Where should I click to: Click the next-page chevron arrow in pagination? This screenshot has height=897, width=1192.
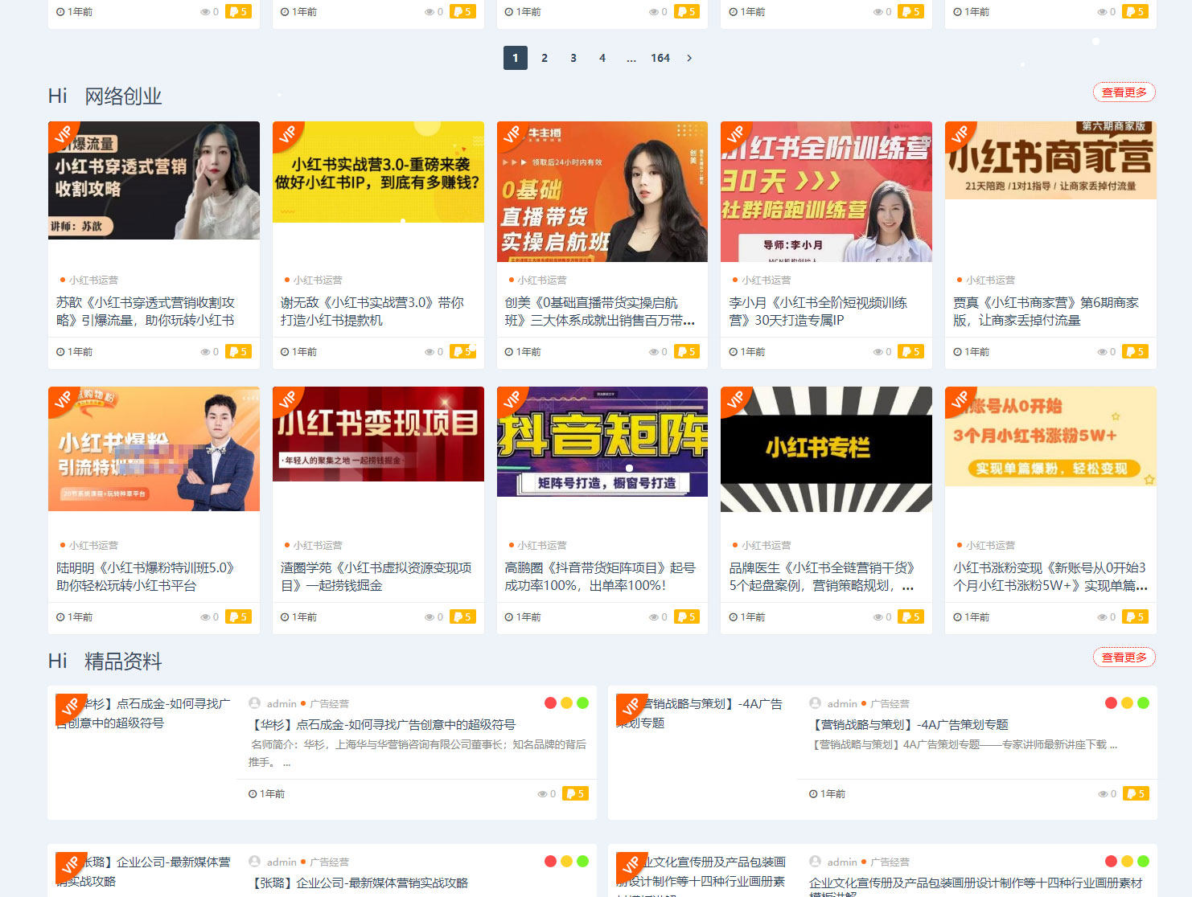689,58
